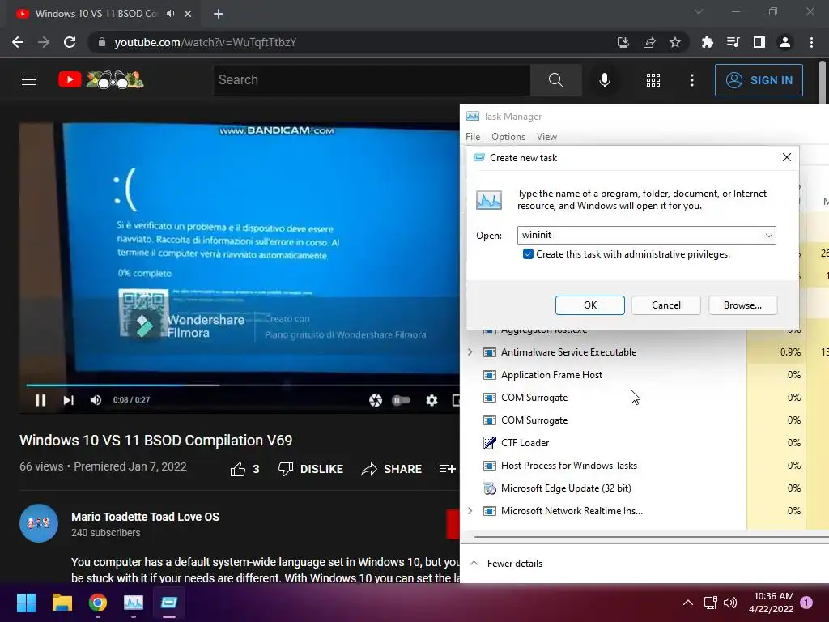829x622 pixels.
Task: Click Cancel in Create new task
Action: point(666,305)
